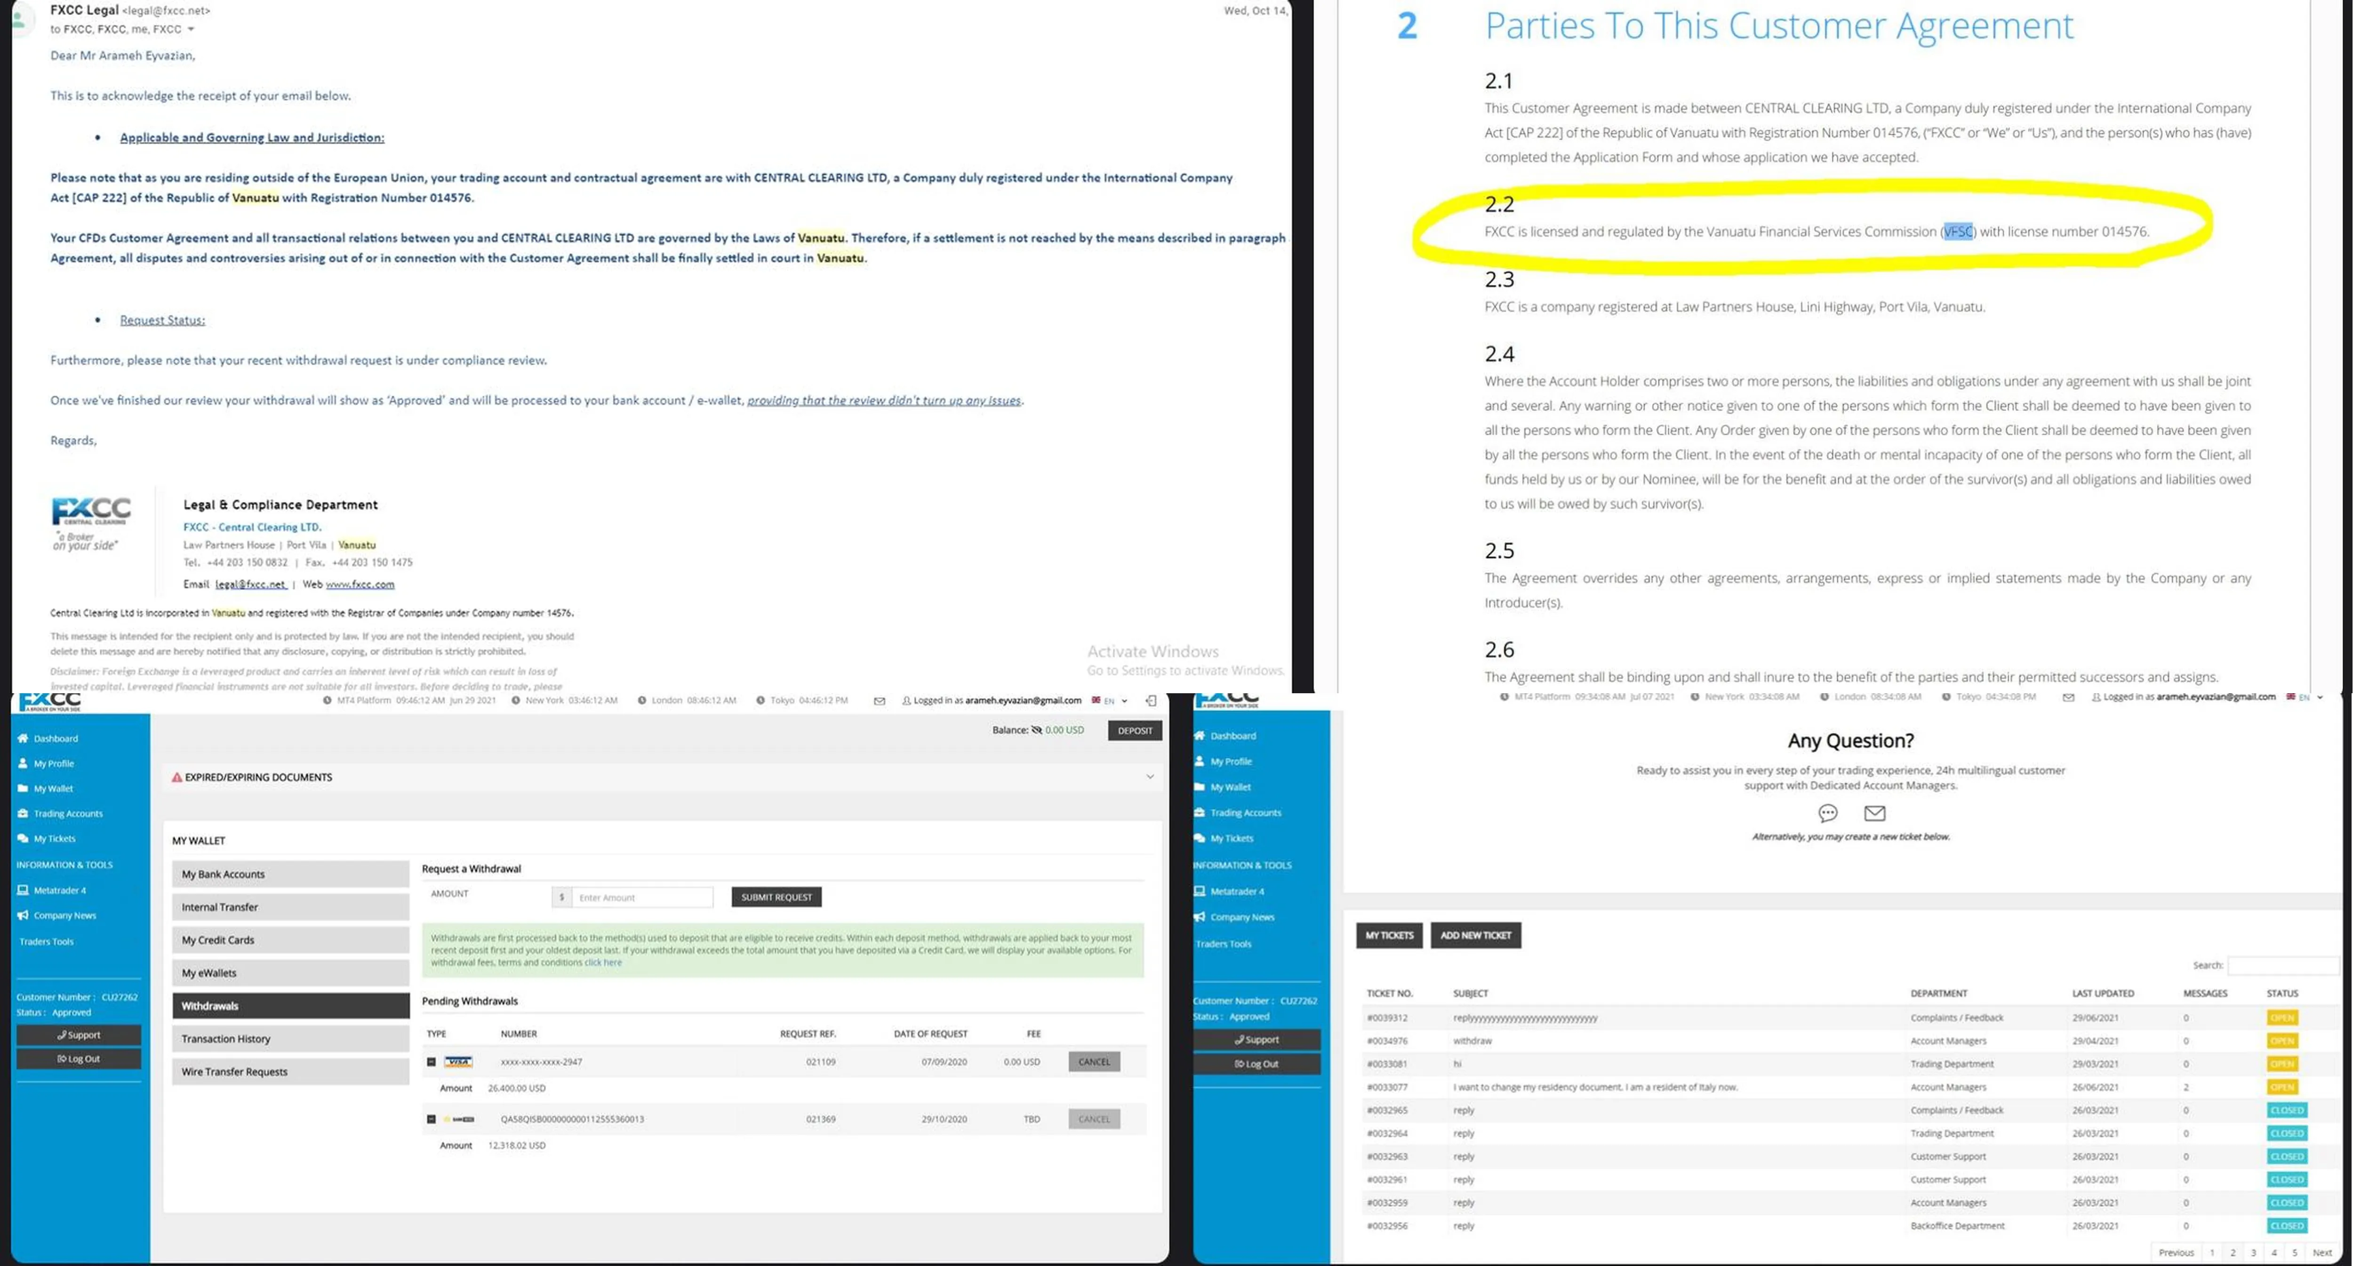Screen dimensions: 2353x1266
Task: Open the envelope messages icon in wallet page header
Action: 879,701
